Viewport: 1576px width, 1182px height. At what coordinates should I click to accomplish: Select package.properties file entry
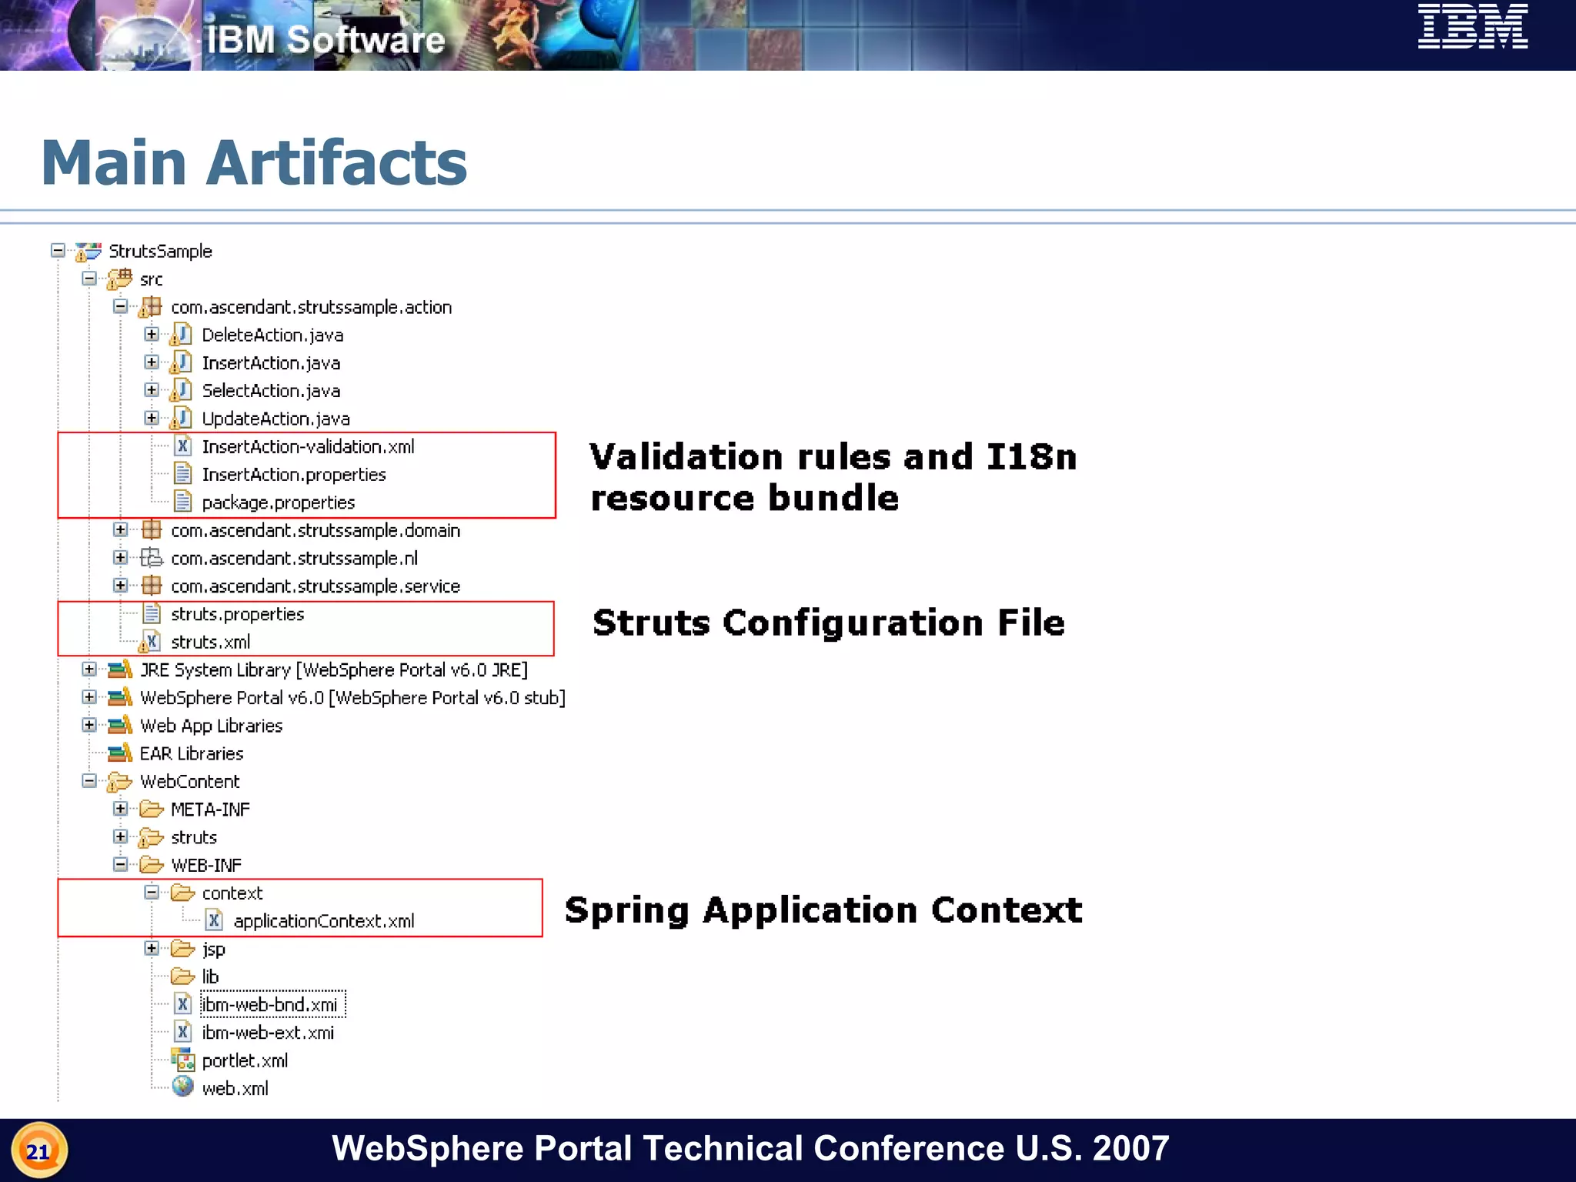coord(278,503)
